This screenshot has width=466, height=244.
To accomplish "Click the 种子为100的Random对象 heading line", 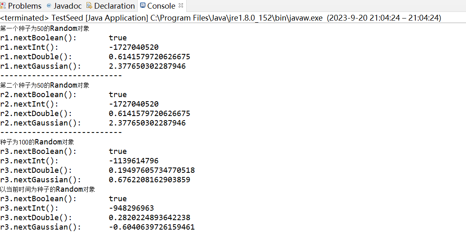I will tap(37, 142).
